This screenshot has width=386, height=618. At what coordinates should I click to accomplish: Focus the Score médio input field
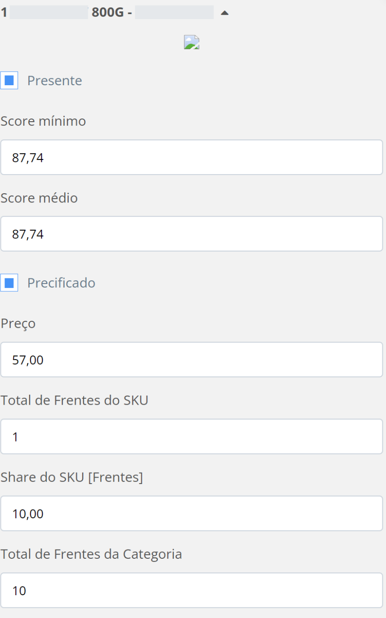point(192,234)
